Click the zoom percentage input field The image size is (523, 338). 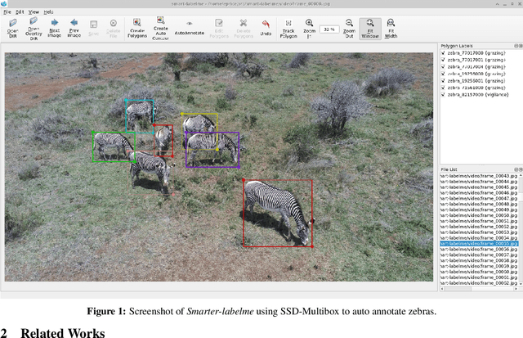[x=329, y=29]
